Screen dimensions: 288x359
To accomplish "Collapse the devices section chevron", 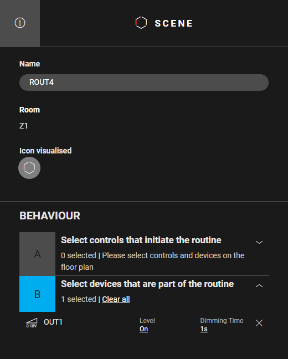I will click(x=259, y=285).
